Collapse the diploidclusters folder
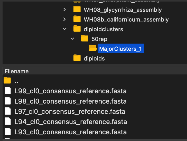 click(64, 29)
